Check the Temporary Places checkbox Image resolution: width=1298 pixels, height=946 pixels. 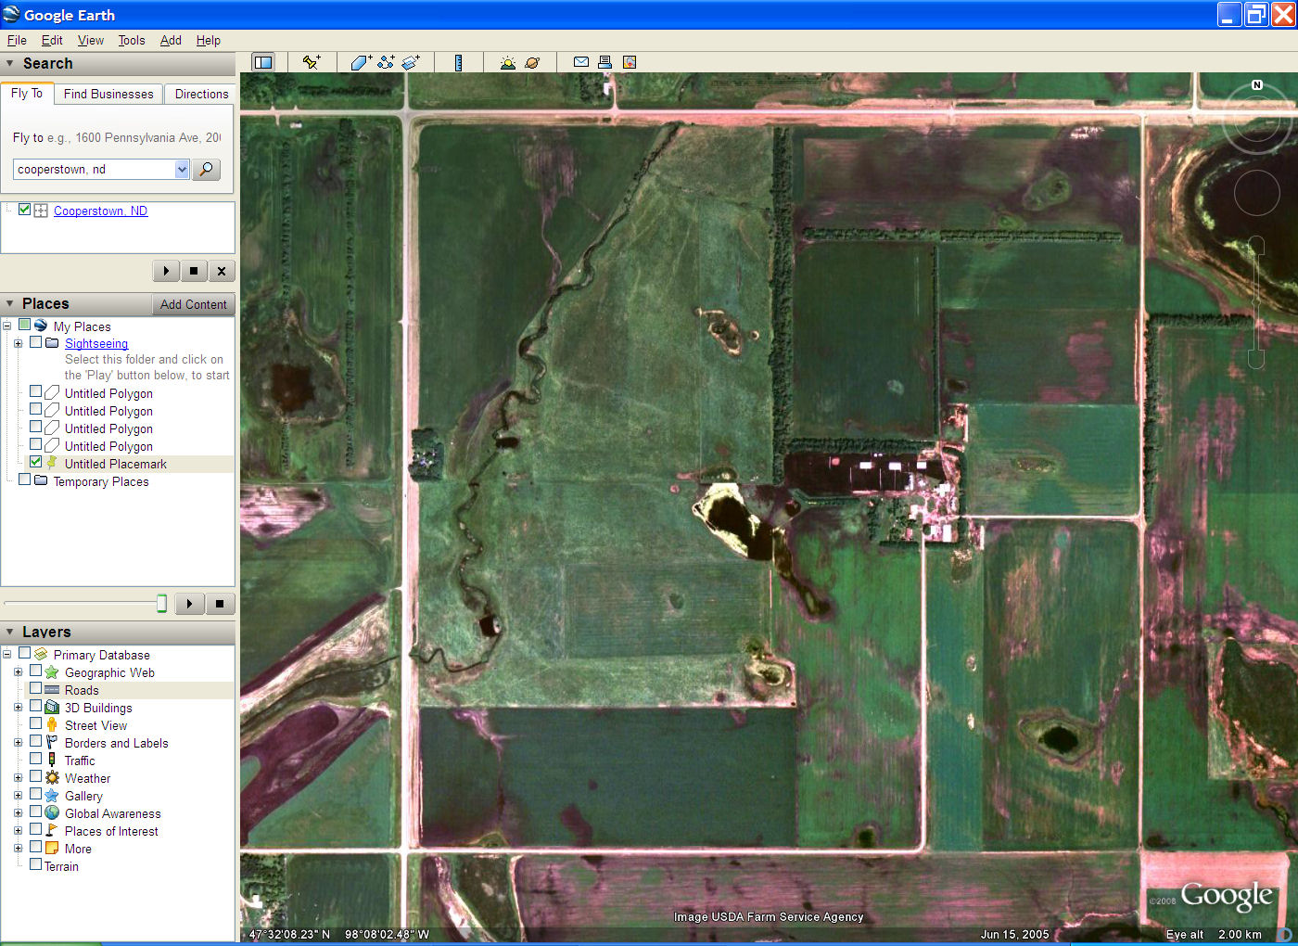(x=25, y=479)
